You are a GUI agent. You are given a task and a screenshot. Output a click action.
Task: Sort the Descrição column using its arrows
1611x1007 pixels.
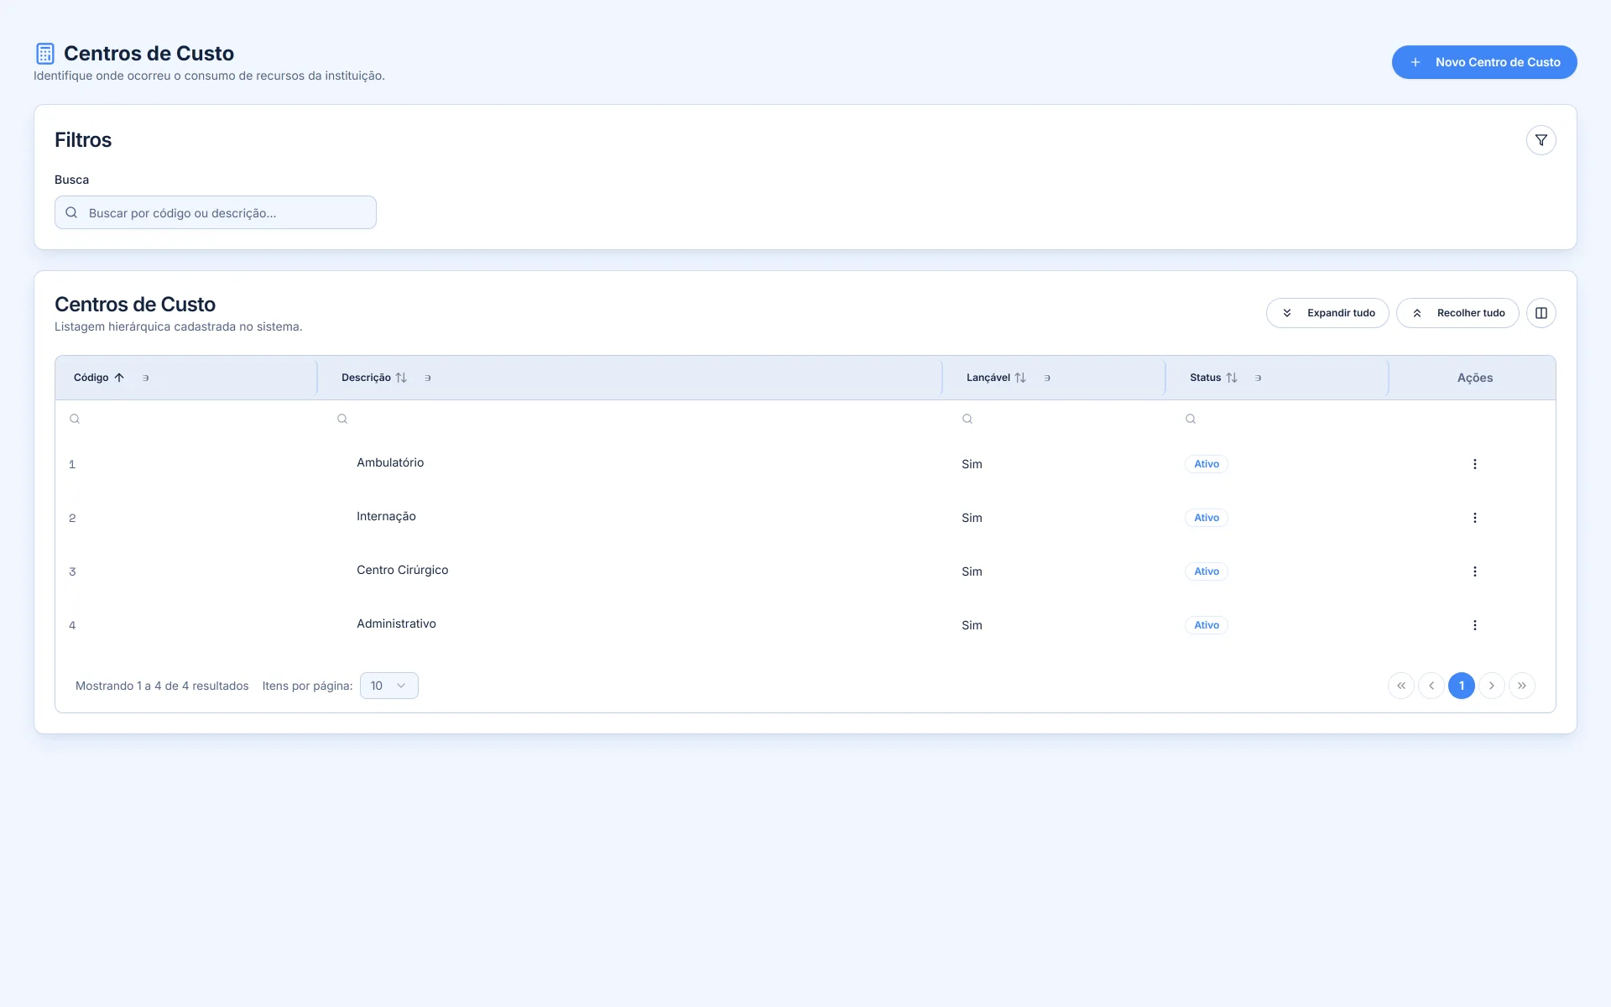point(401,378)
